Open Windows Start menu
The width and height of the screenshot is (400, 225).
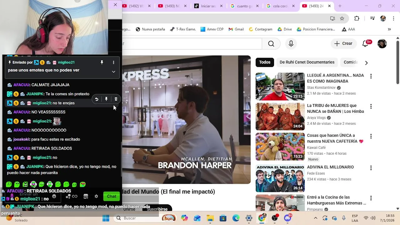point(106,218)
